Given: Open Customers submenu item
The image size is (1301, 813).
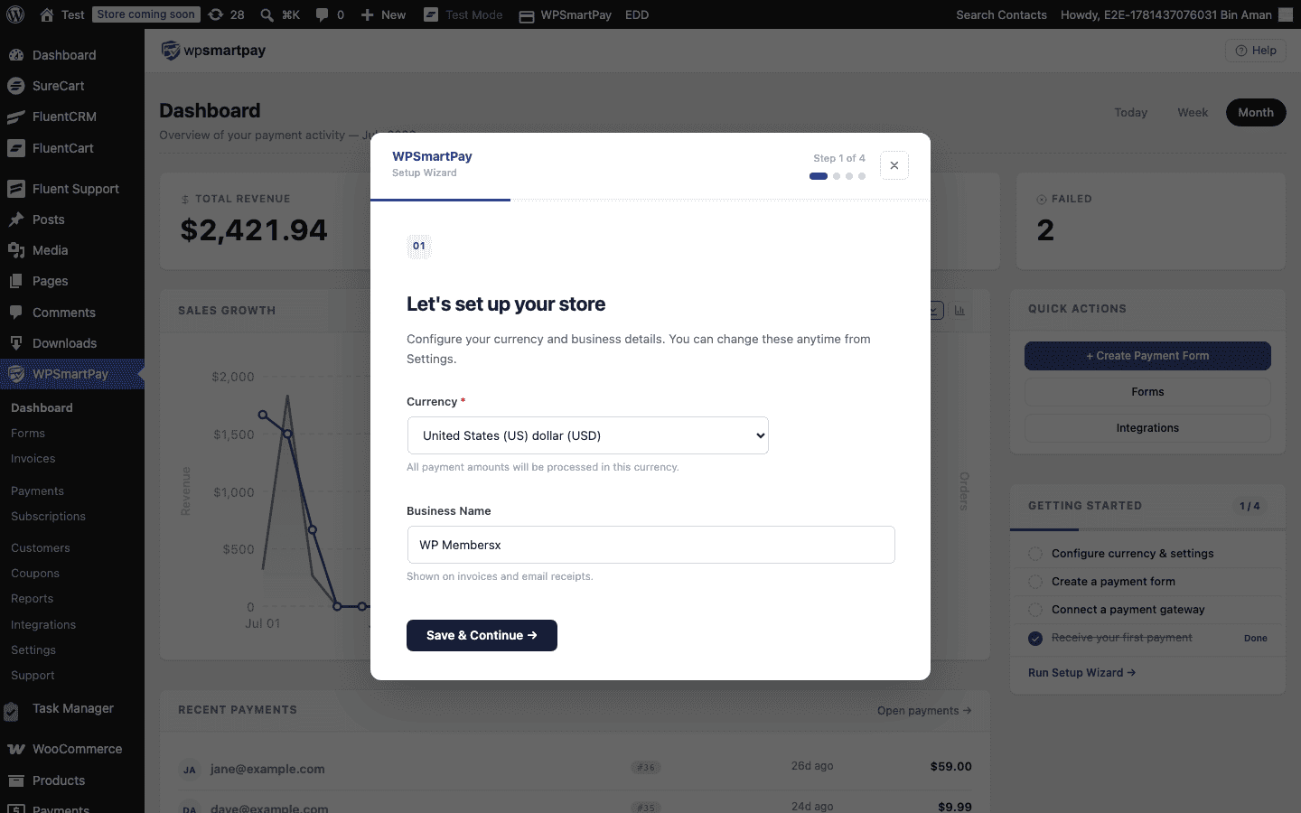Looking at the screenshot, I should pyautogui.click(x=40, y=548).
